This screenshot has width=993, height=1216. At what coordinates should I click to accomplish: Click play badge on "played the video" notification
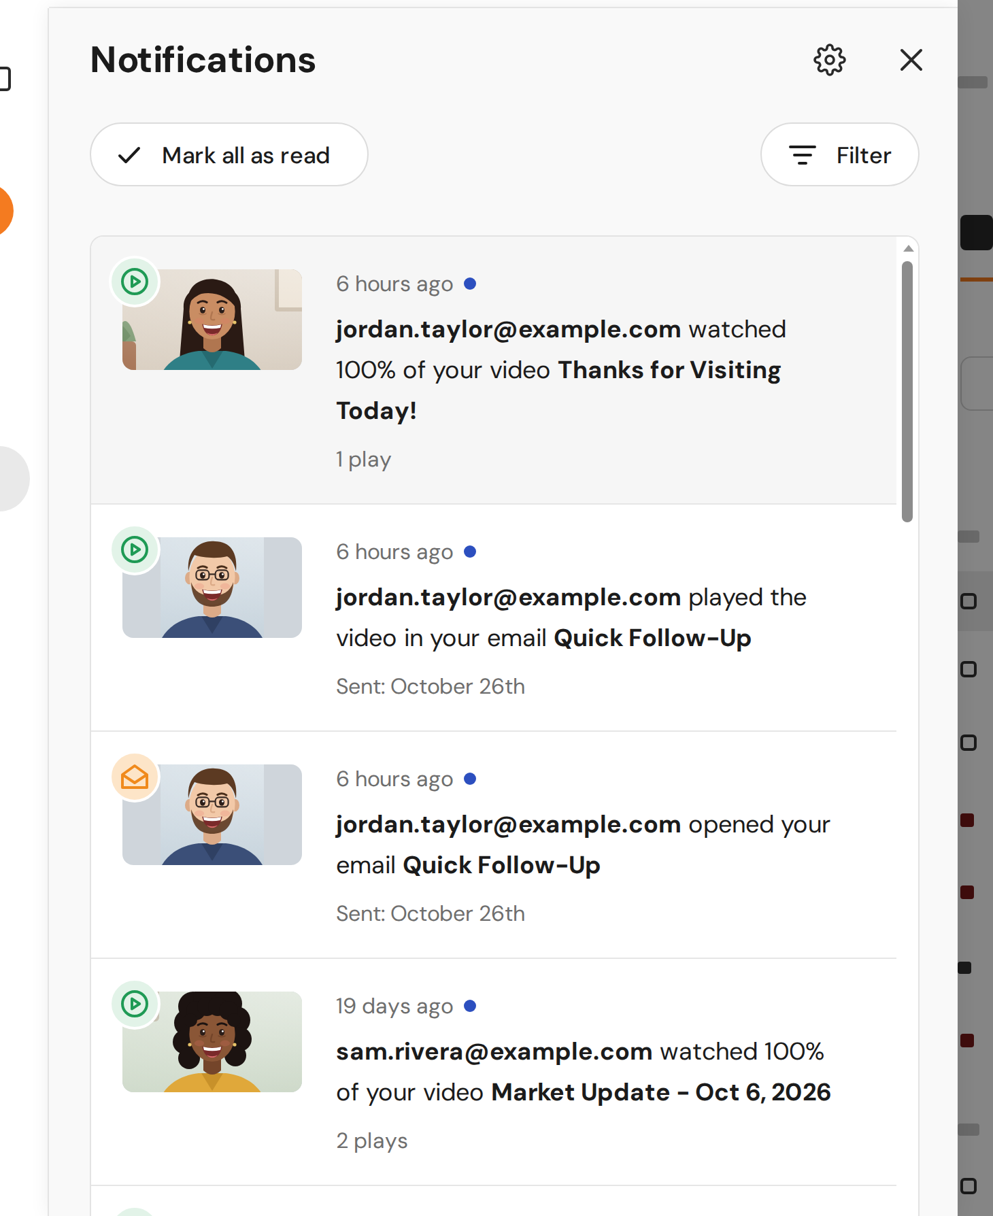pyautogui.click(x=135, y=549)
